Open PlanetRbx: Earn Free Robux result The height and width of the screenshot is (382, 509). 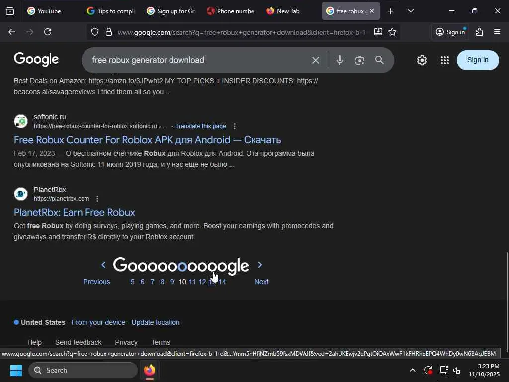(75, 212)
